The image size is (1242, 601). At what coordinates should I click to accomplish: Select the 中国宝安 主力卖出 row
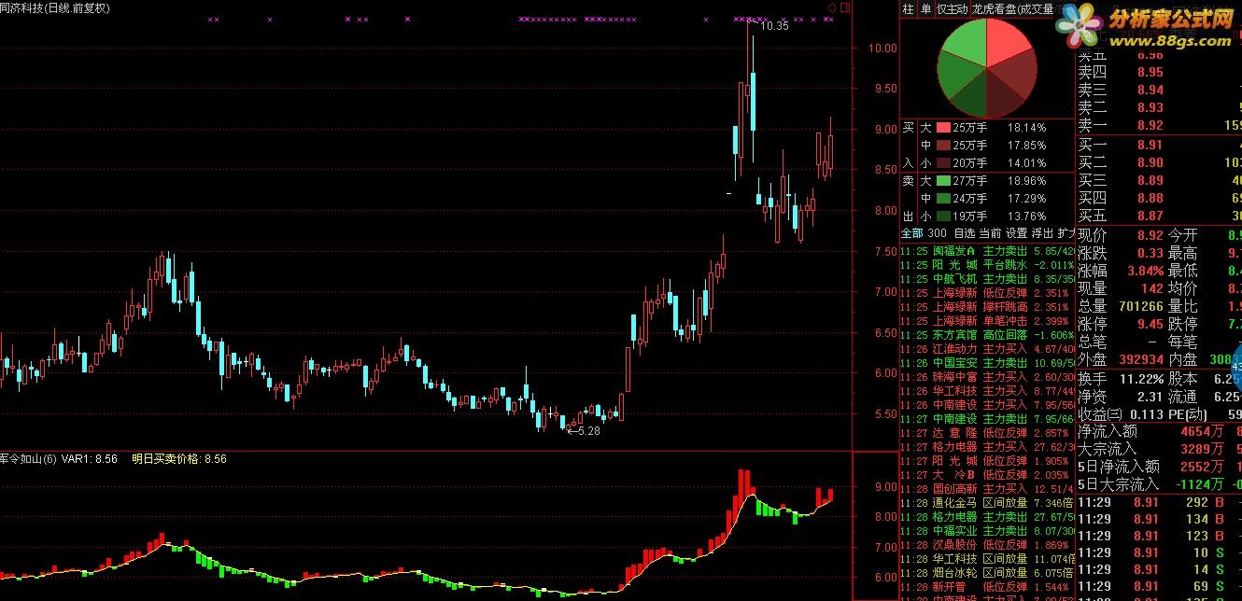986,363
